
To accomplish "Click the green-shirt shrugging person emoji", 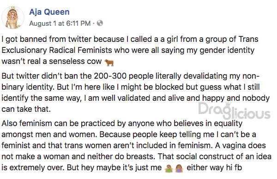I will [169, 168].
